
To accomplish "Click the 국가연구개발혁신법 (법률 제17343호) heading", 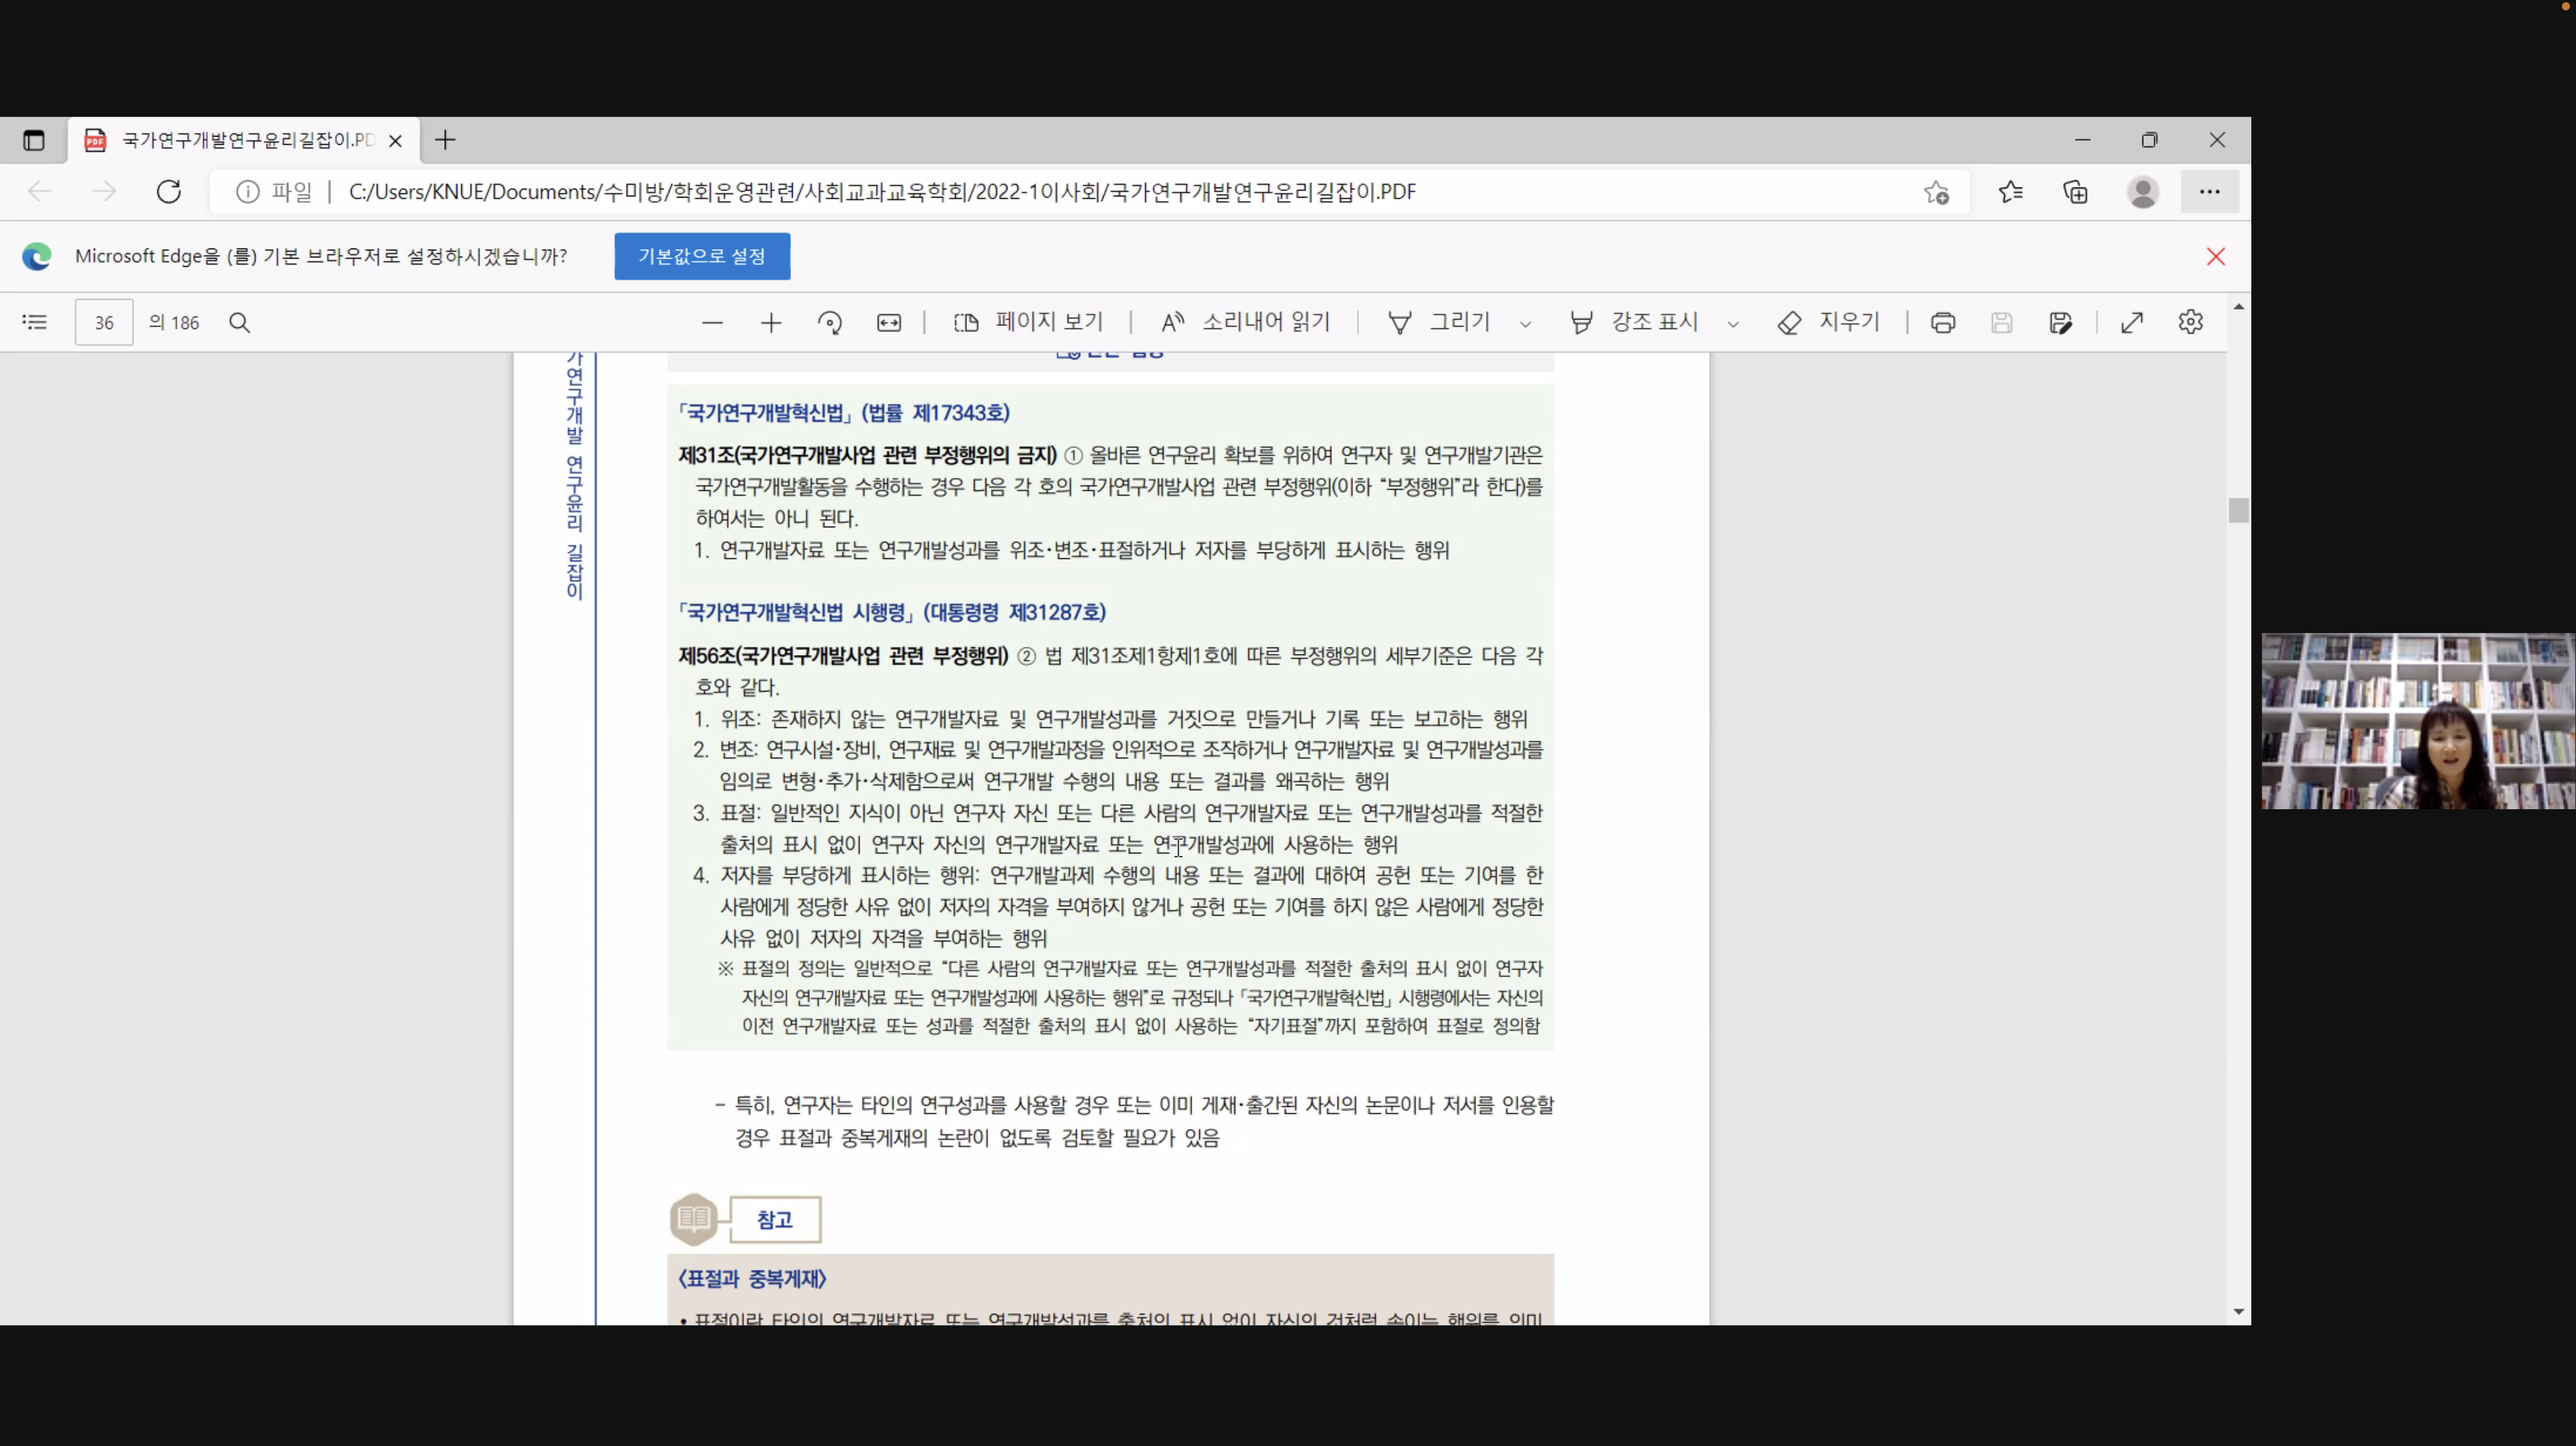I will (844, 413).
